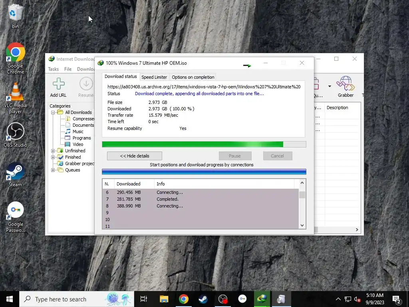Show hidden system tray icons

click(x=338, y=299)
